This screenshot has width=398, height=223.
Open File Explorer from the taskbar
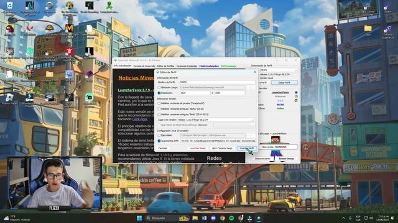tap(195, 218)
